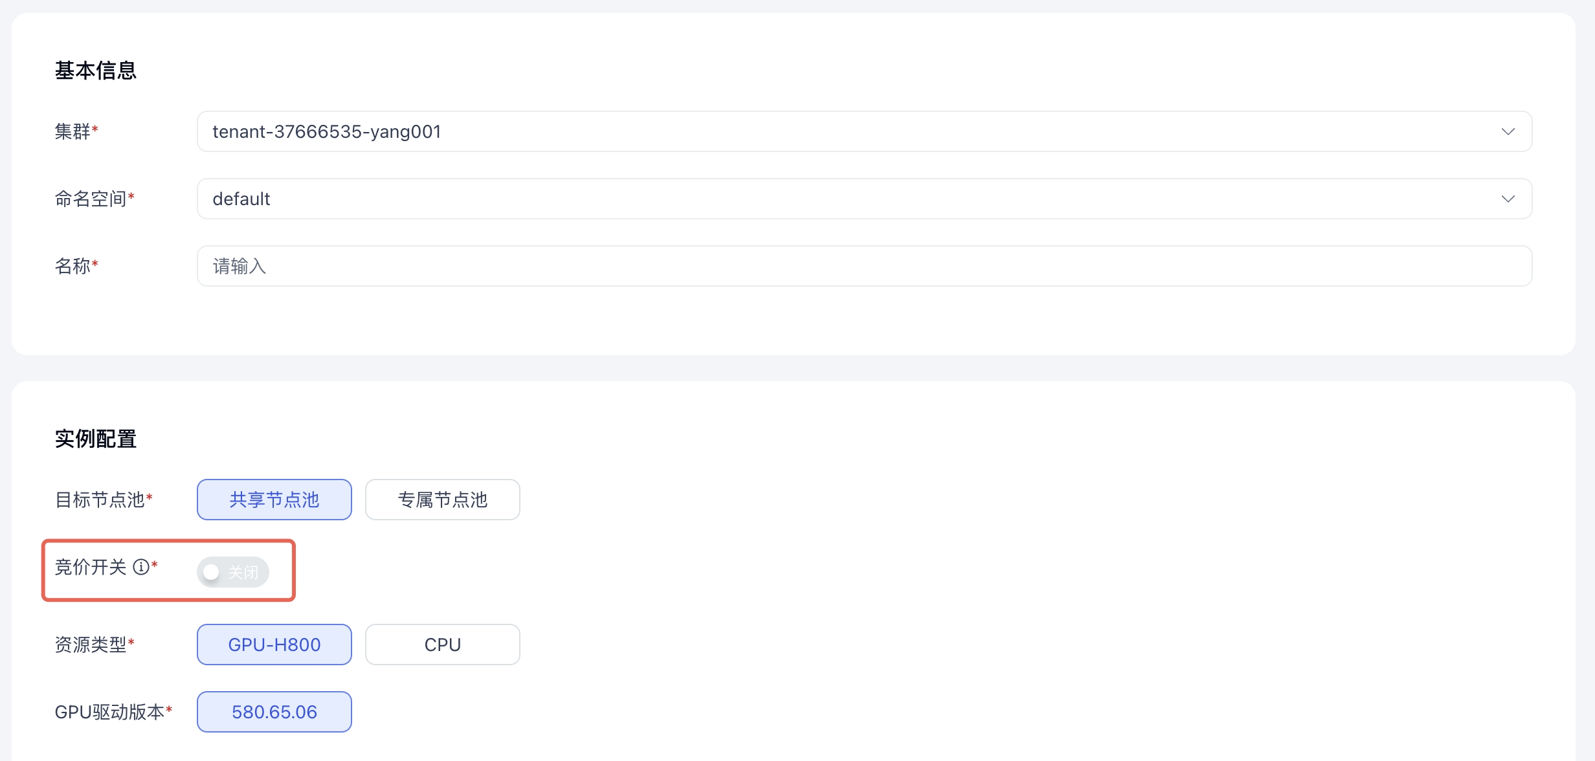Select 共享节点池 as target node pool

click(x=274, y=500)
